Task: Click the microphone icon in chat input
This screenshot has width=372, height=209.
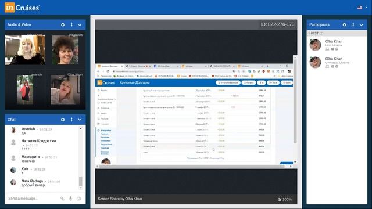Action: (70, 199)
